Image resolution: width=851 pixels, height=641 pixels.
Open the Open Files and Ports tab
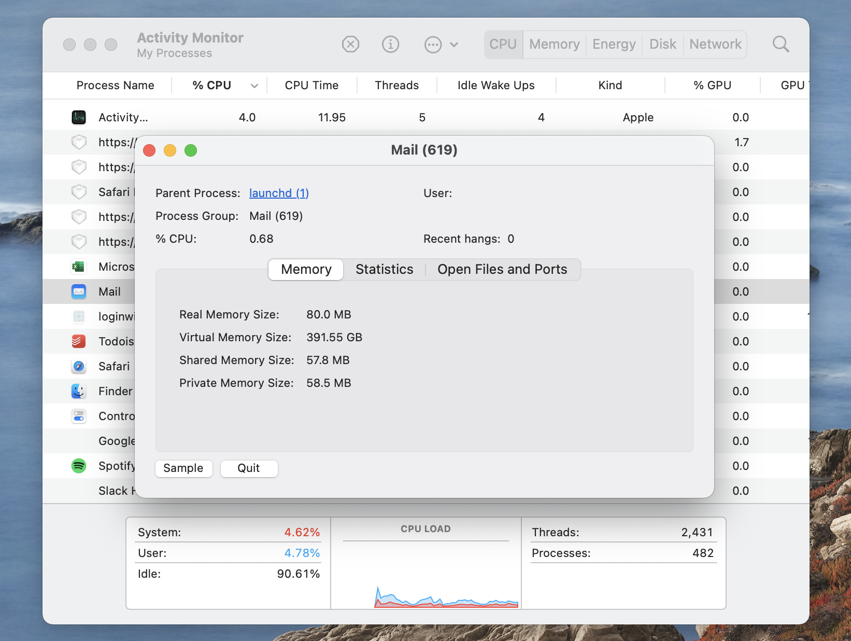[x=502, y=269]
